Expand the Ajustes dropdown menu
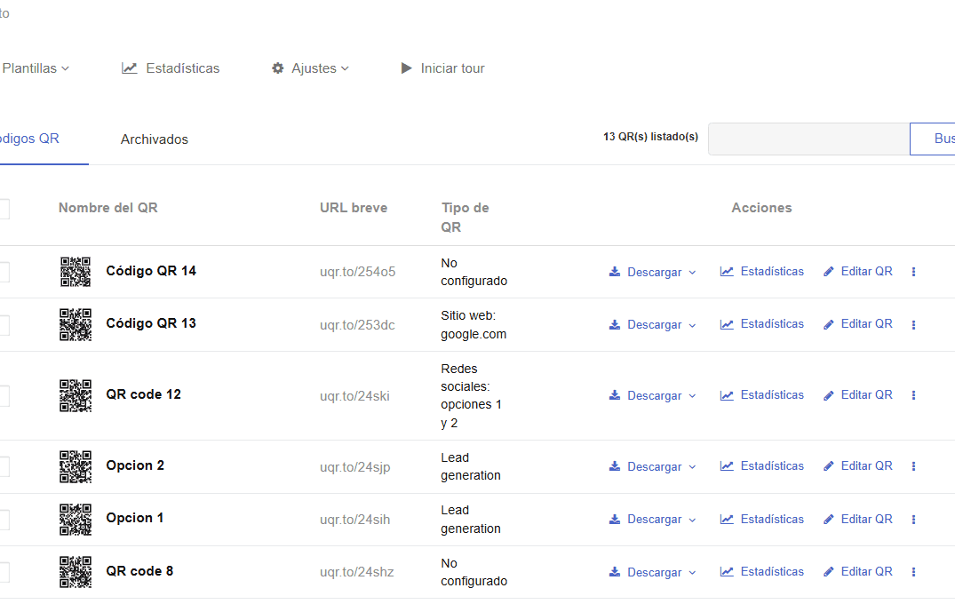 click(x=310, y=68)
